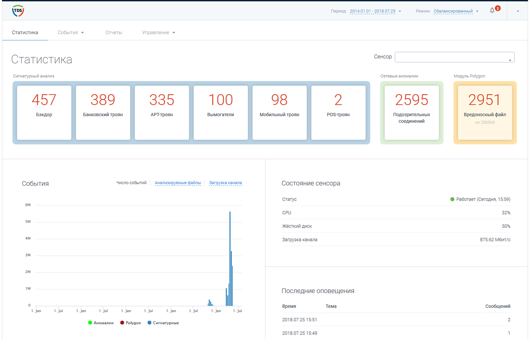Image resolution: width=530 pixels, height=339 pixels.
Task: Expand the События menu tab
Action: pyautogui.click(x=71, y=32)
